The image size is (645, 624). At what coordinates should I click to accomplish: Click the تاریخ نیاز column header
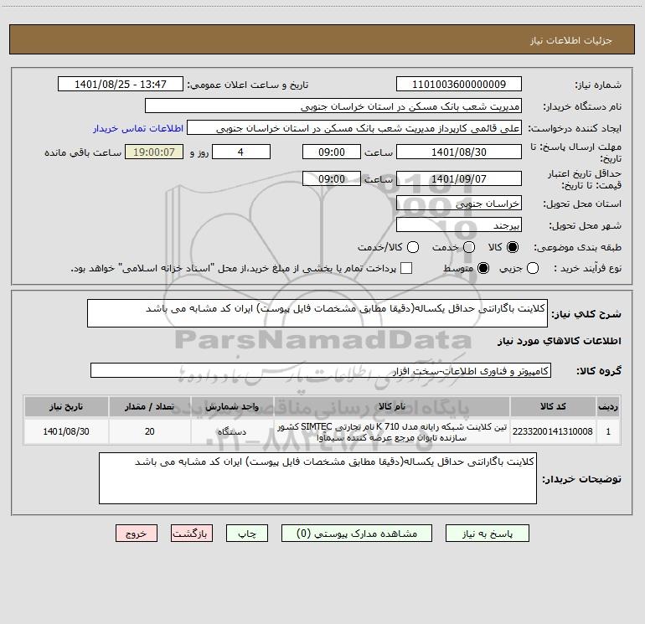click(x=66, y=406)
